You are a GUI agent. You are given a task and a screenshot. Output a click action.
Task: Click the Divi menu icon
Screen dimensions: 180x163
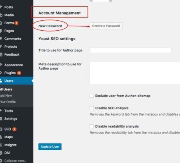pos(1,153)
